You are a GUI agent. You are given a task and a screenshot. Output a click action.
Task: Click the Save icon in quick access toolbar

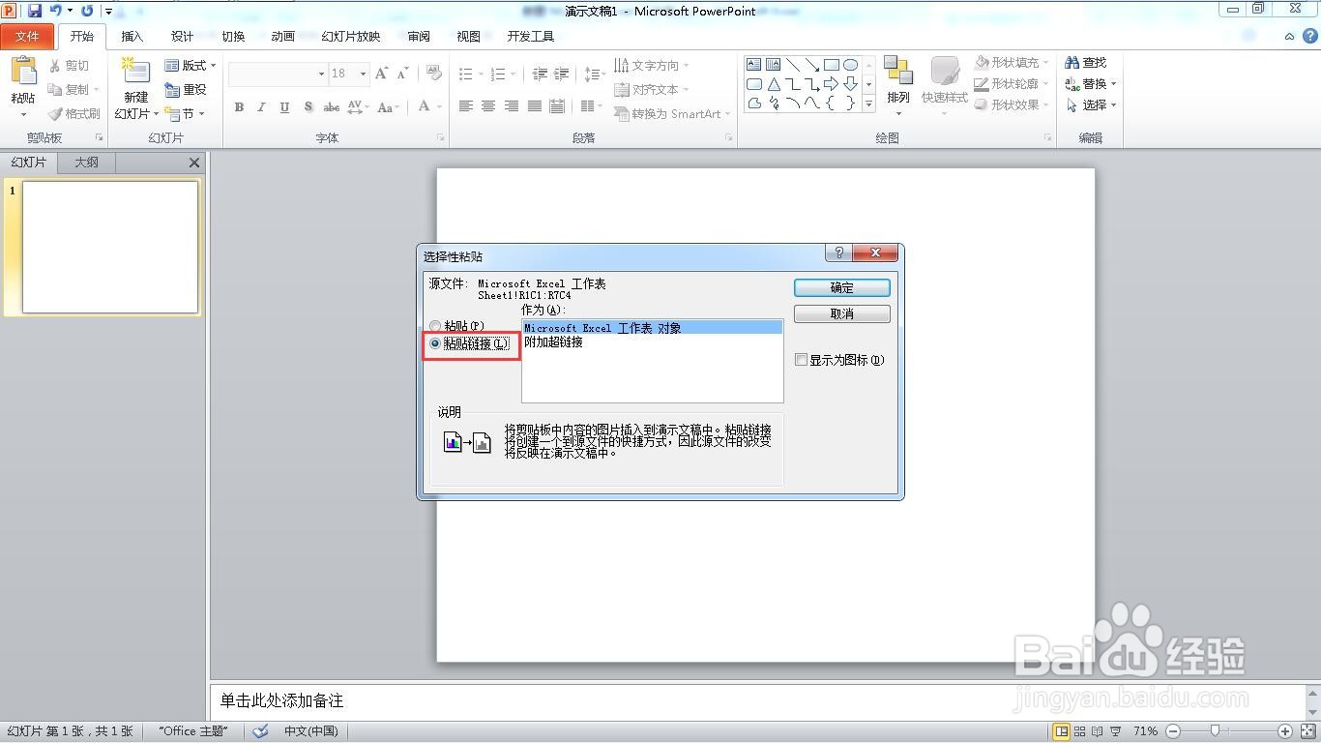(x=35, y=11)
